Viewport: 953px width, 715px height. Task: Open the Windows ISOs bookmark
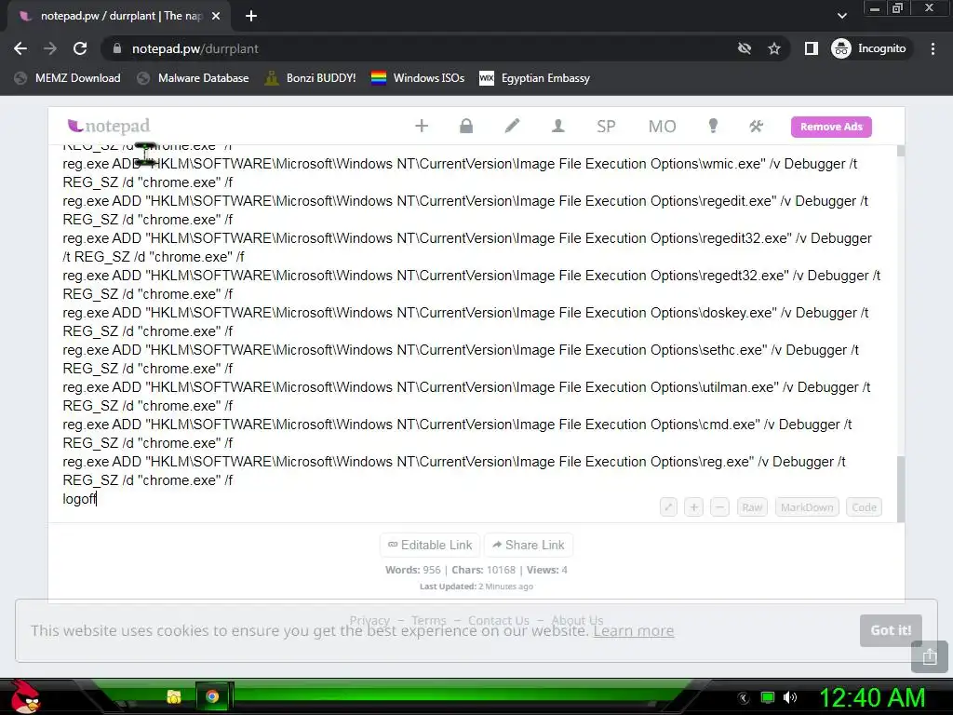[418, 78]
